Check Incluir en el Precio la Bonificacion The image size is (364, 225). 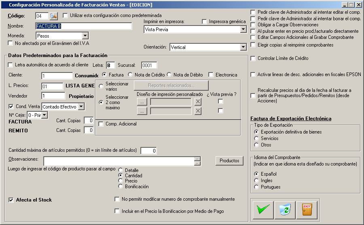click(117, 211)
